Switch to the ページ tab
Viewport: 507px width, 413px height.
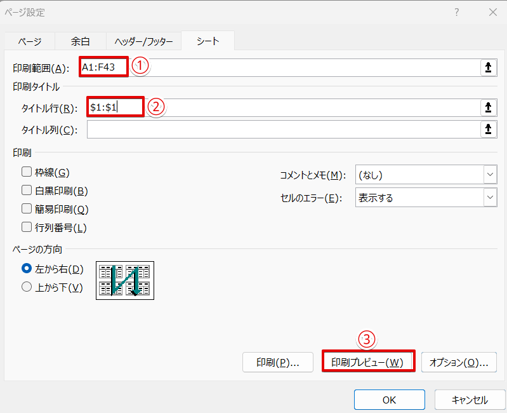30,41
